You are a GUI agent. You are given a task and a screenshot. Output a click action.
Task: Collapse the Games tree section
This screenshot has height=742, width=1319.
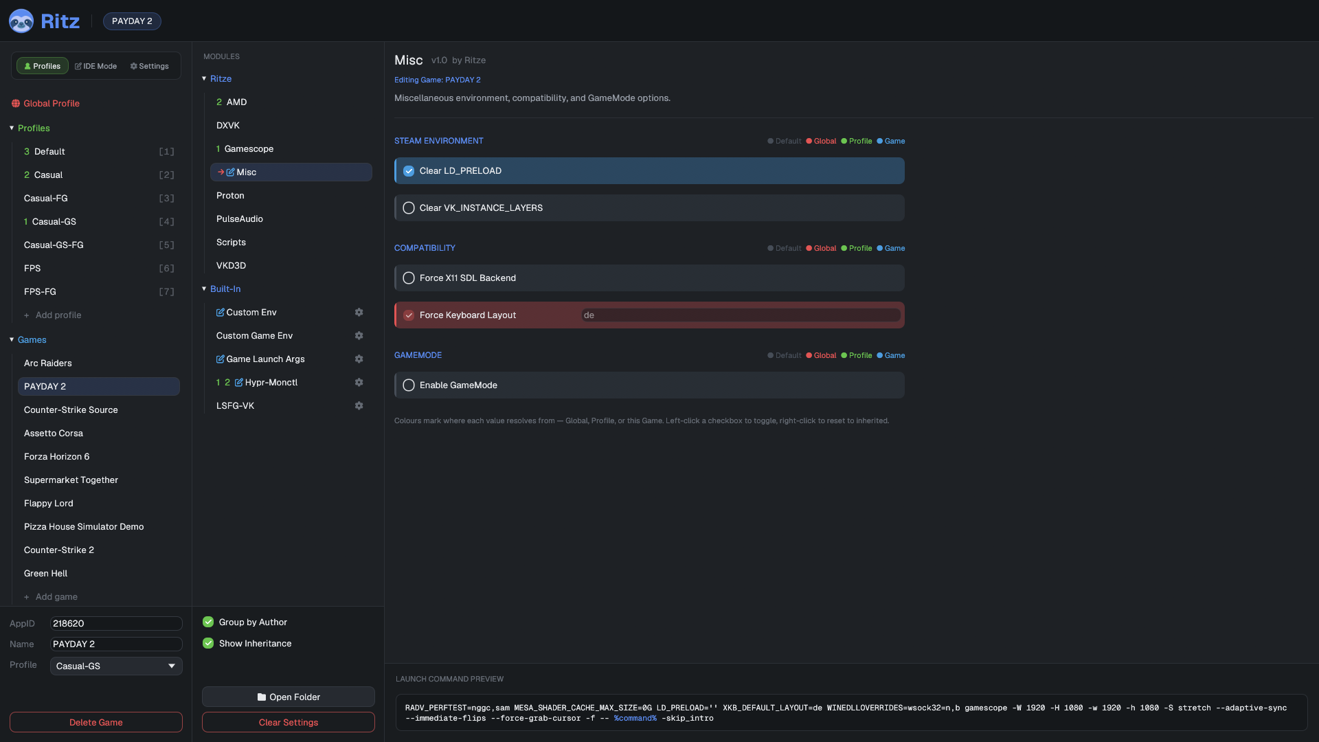(12, 339)
